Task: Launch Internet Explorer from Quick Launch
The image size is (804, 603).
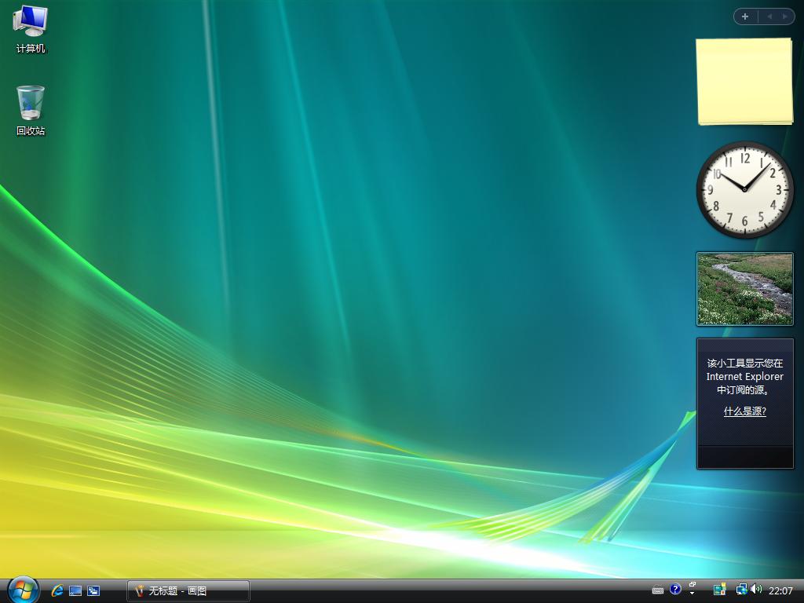Action: pyautogui.click(x=57, y=590)
